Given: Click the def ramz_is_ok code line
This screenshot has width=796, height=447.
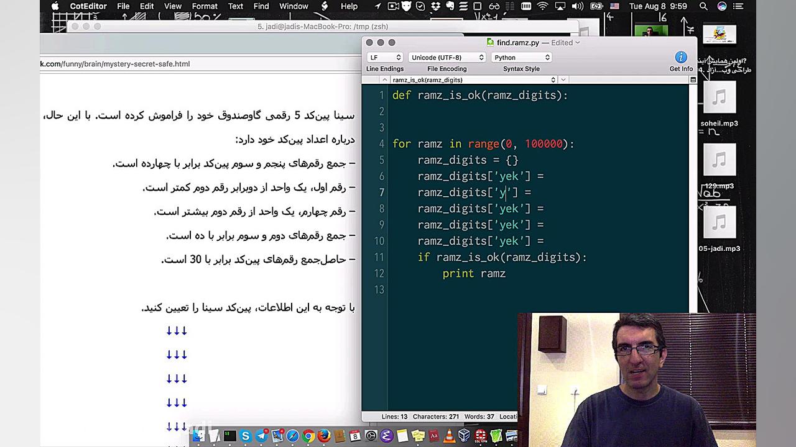Looking at the screenshot, I should (x=480, y=95).
